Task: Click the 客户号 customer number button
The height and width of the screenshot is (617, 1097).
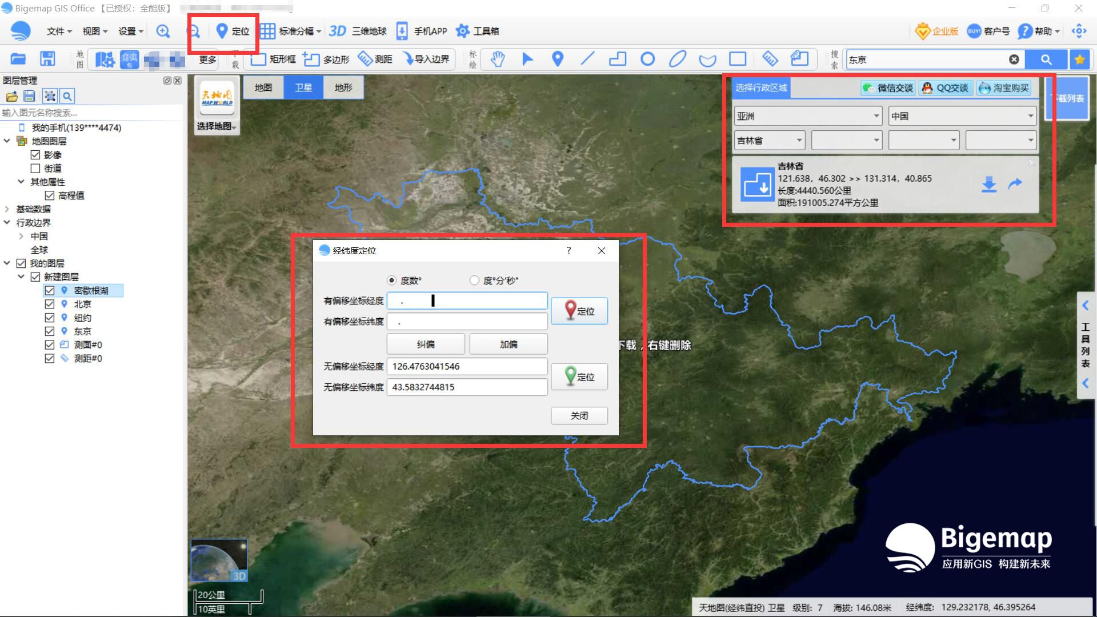Action: point(988,31)
